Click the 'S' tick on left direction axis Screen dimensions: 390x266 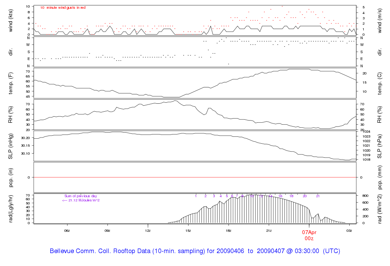(29, 52)
